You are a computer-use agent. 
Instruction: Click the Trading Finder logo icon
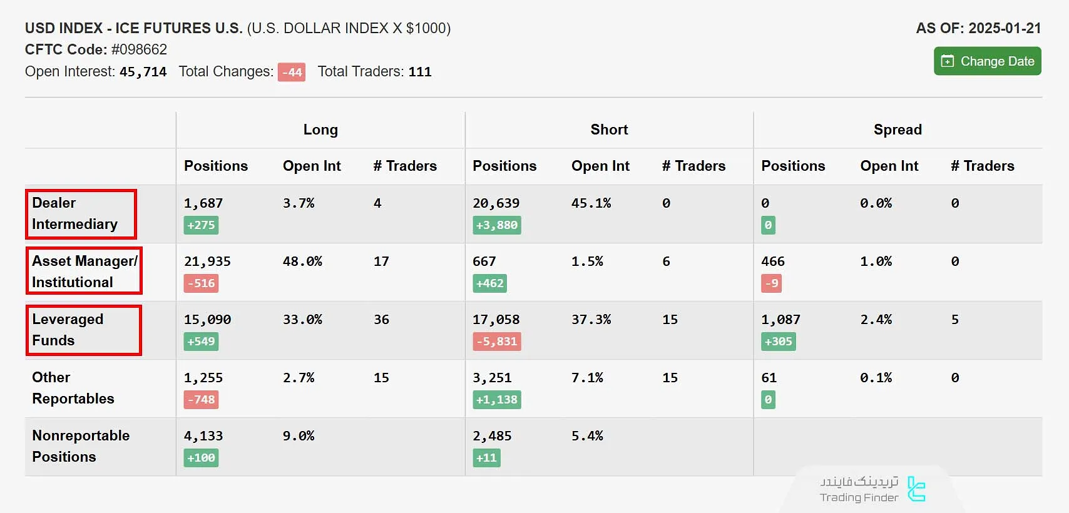coord(916,489)
